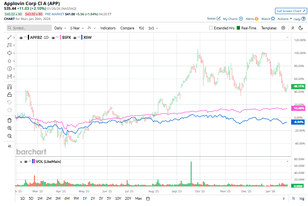Open APP.BZ series options dots
This screenshot has height=206, width=308.
click(x=26, y=37)
